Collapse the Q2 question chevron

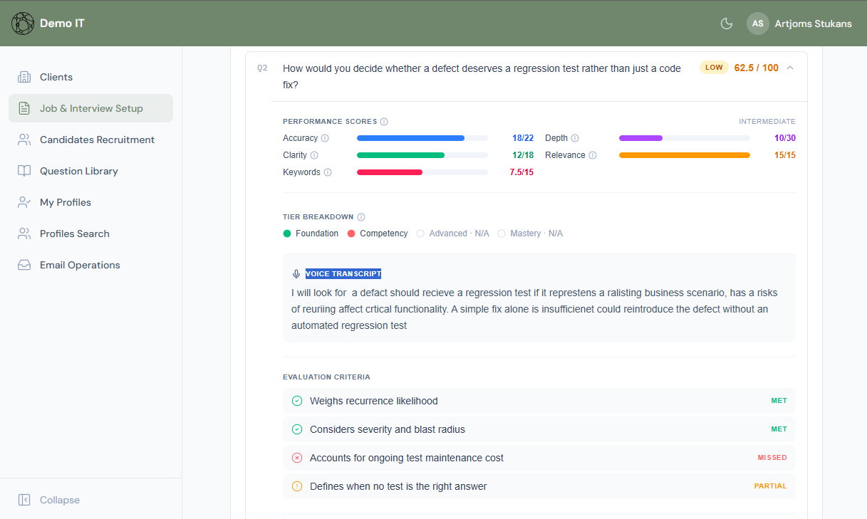coord(790,68)
